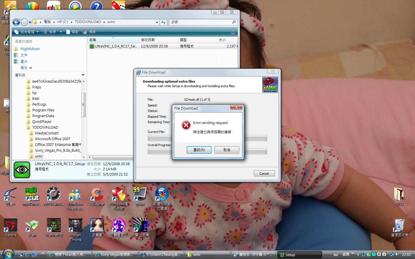
Task: Open the Garena desktop shortcut
Action: pos(11,225)
